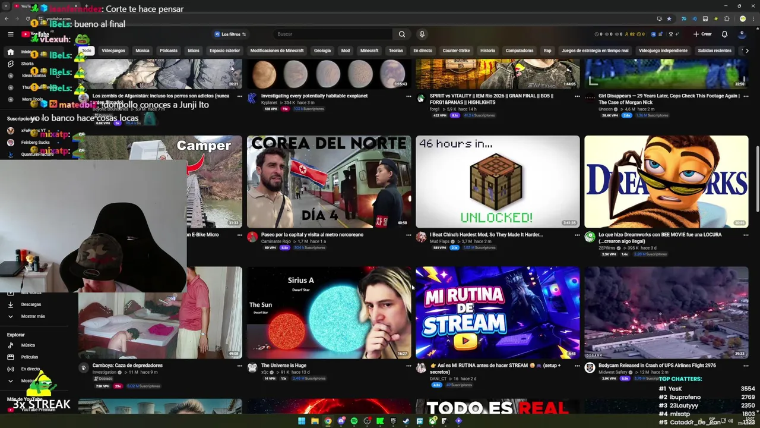Start voice search with microphone icon
Image resolution: width=760 pixels, height=428 pixels.
pos(422,34)
